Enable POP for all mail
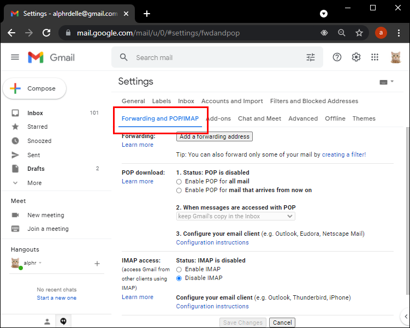 point(179,181)
